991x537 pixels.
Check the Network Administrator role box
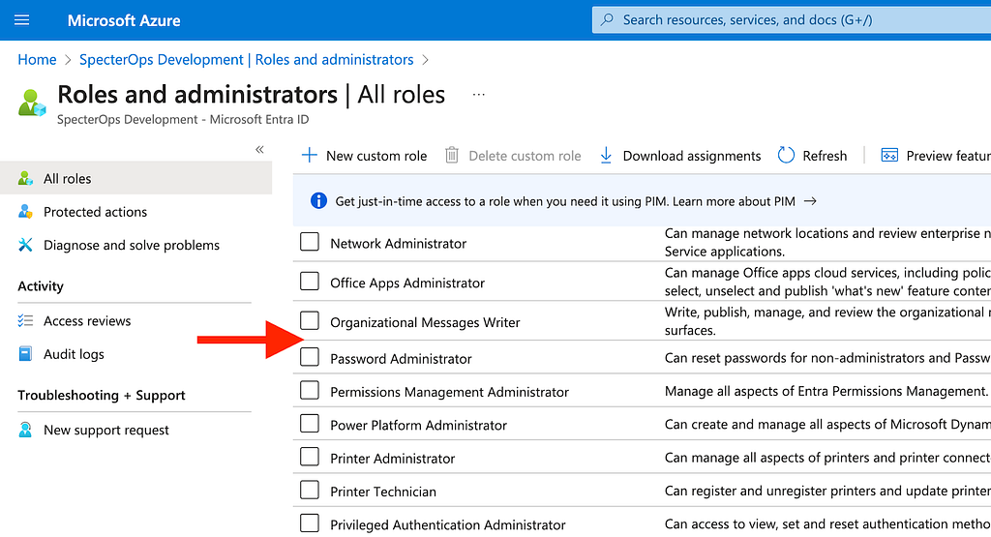(x=310, y=242)
